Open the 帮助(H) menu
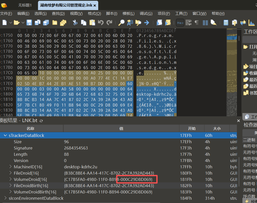The height and width of the screenshot is (203, 257). (x=218, y=14)
